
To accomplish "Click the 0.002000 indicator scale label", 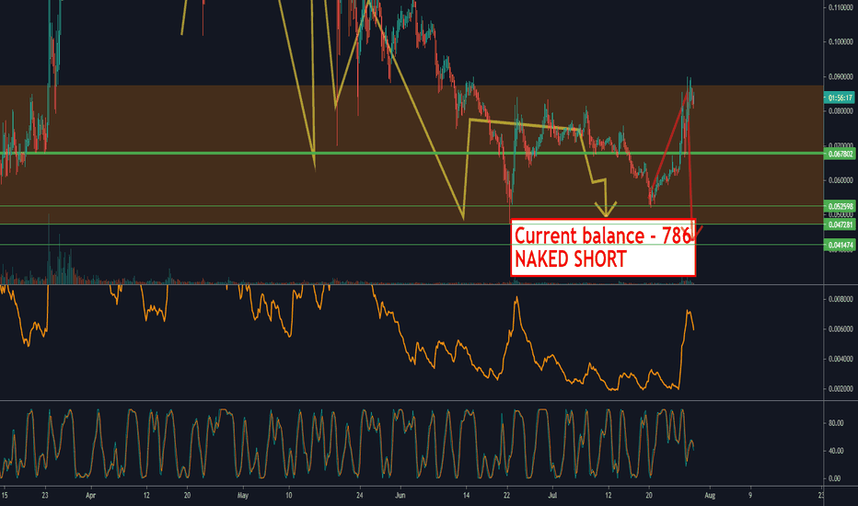I will tap(841, 389).
